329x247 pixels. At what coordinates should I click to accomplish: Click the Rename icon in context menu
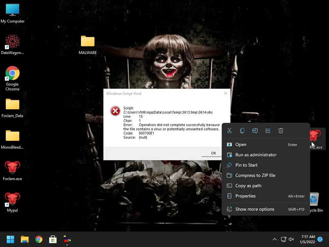pos(255,131)
